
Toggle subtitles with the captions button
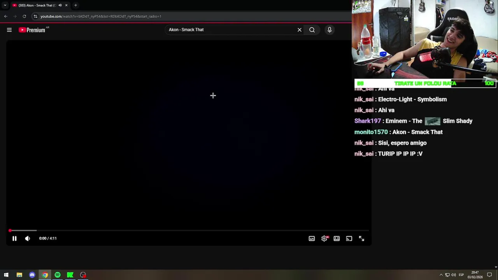coord(312,239)
